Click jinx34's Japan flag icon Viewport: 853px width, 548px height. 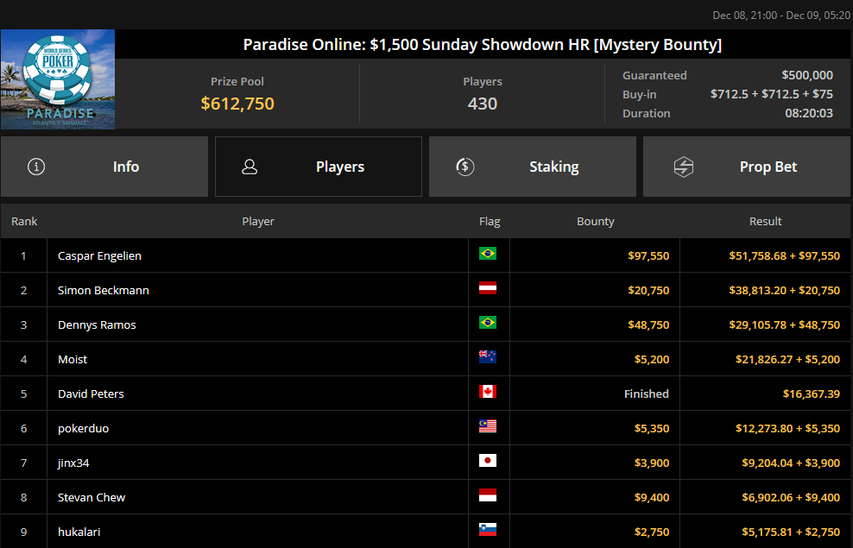(x=488, y=462)
